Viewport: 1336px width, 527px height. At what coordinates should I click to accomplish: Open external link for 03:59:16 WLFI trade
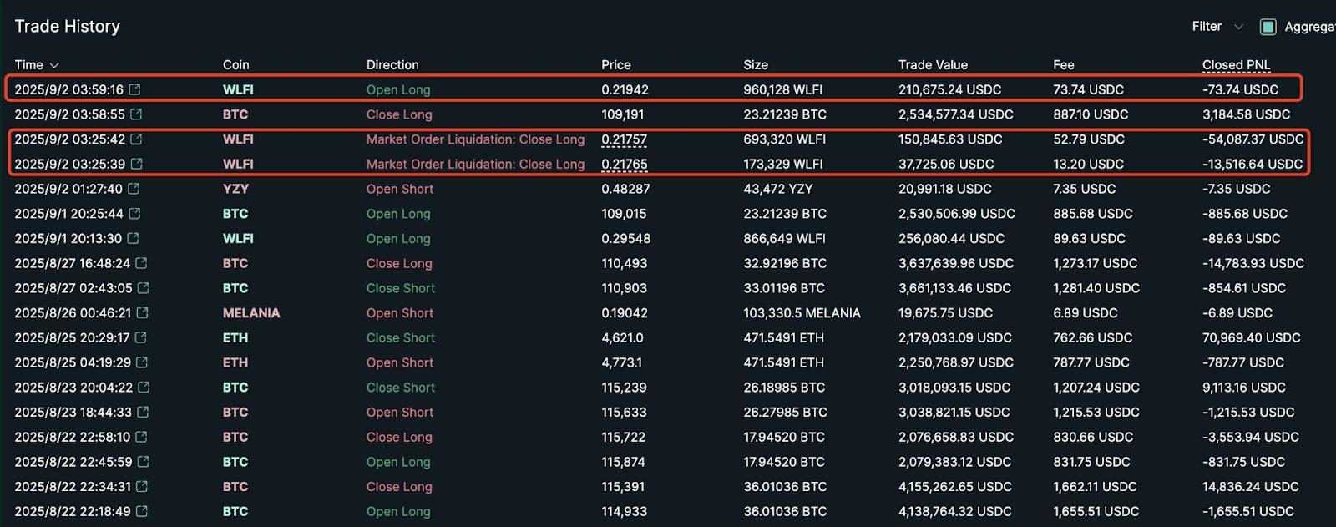[x=134, y=89]
